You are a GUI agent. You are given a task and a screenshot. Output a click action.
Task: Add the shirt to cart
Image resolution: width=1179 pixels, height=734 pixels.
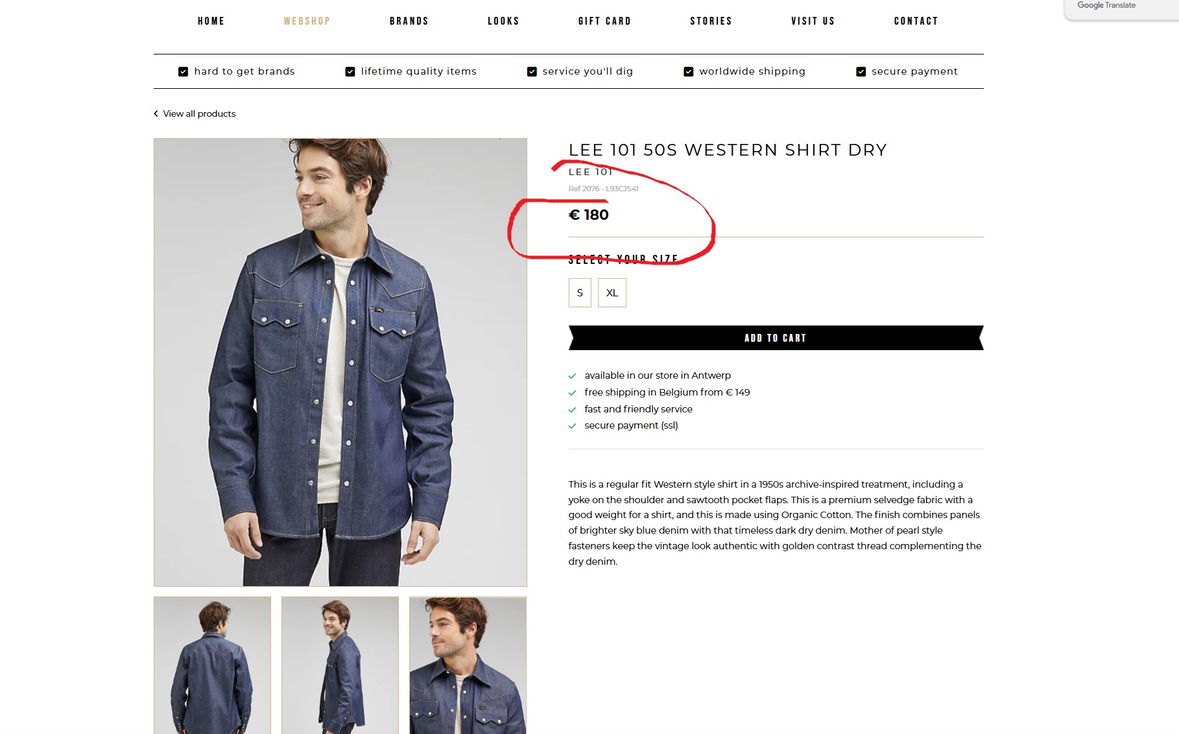coord(776,338)
